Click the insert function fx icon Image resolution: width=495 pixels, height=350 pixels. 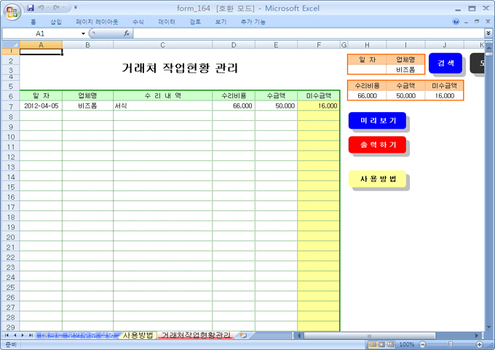(127, 33)
